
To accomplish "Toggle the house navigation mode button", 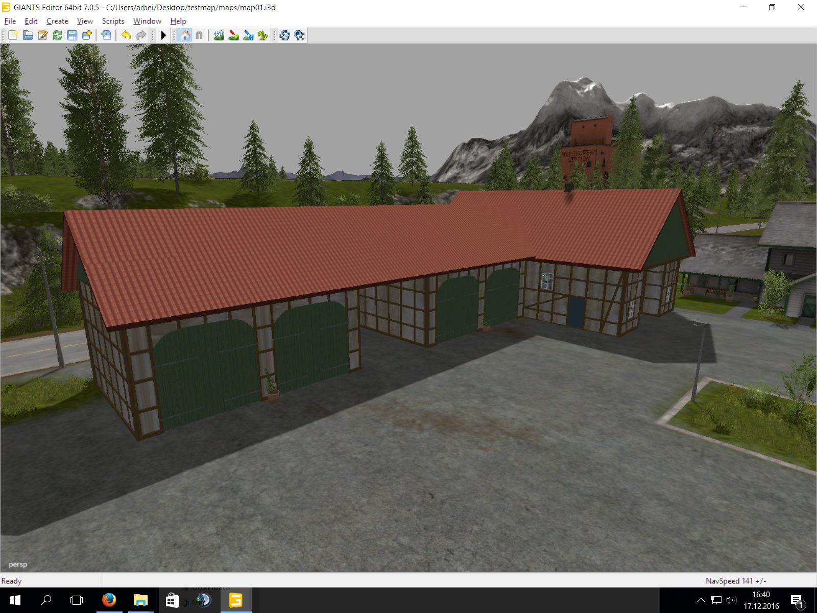I will click(x=185, y=35).
